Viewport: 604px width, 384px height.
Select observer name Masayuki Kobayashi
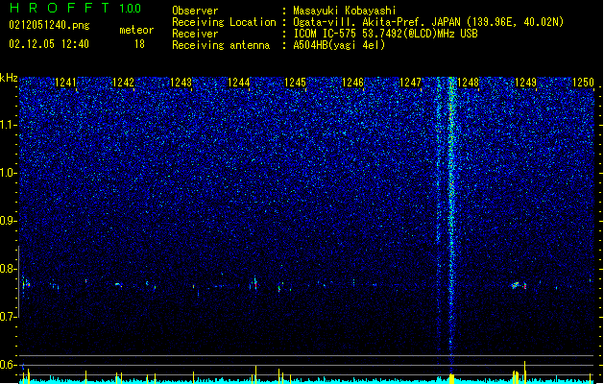pyautogui.click(x=345, y=11)
